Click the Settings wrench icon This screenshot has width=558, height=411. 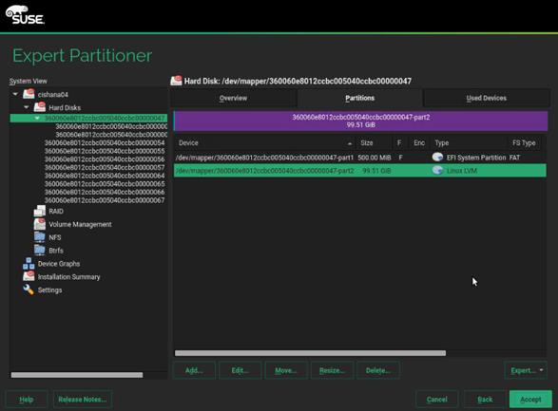29,290
